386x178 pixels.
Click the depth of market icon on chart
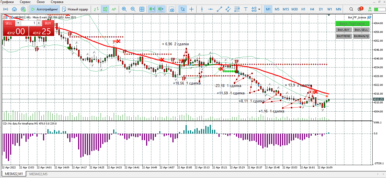click(11, 17)
